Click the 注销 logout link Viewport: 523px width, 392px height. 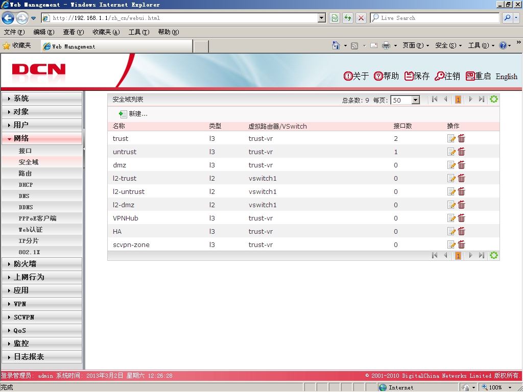pos(447,76)
